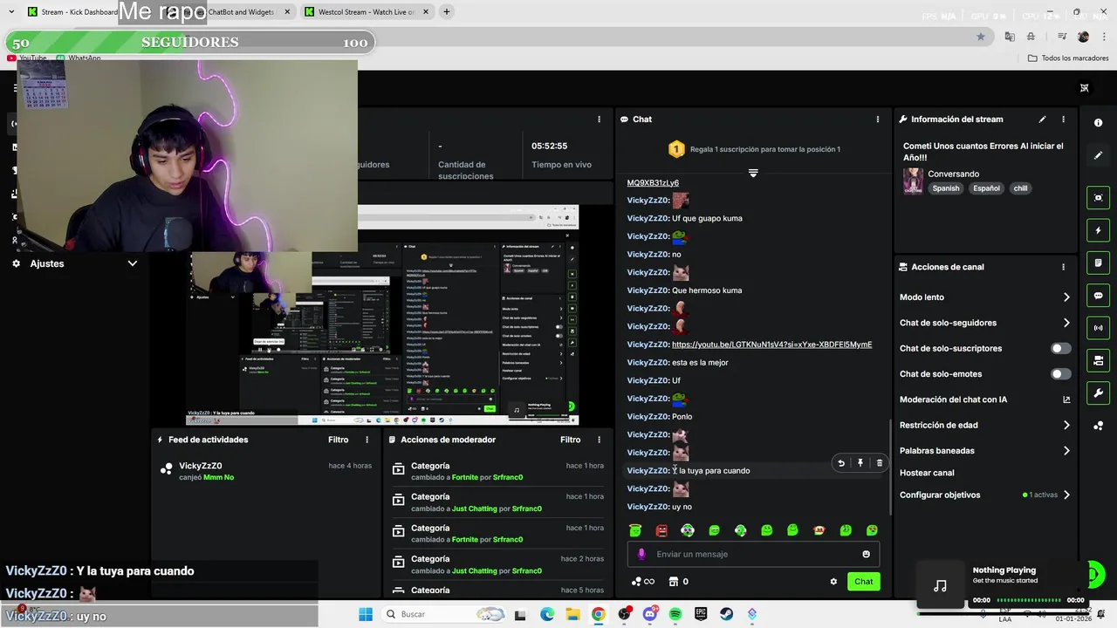Open Todos los marcadores folder
Image resolution: width=1117 pixels, height=628 pixels.
(1068, 58)
